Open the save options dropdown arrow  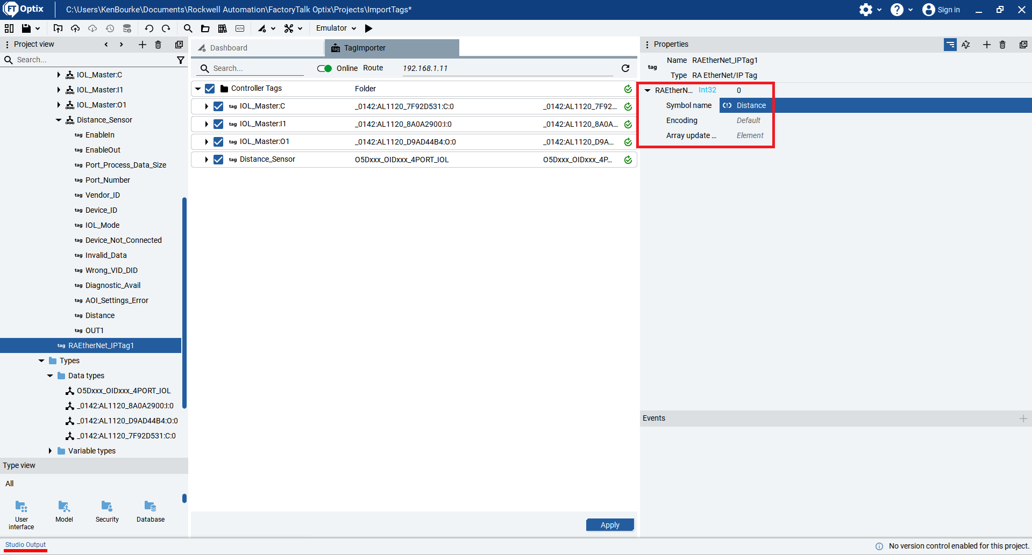[x=38, y=28]
